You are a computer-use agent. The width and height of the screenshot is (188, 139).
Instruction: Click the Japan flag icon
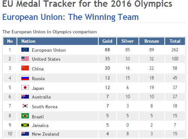click(25, 88)
